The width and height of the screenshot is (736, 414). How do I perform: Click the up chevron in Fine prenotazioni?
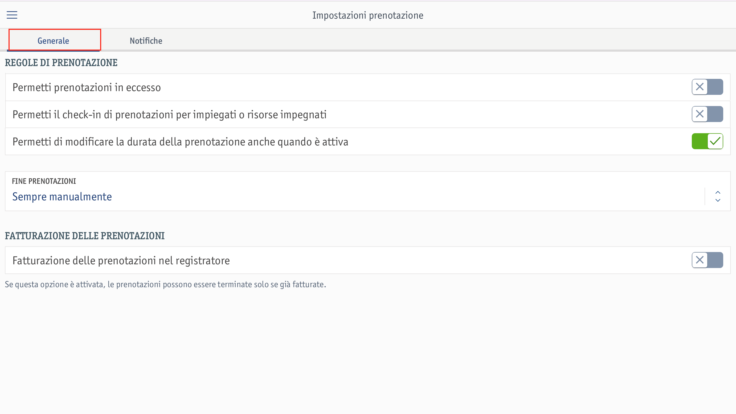pyautogui.click(x=717, y=192)
